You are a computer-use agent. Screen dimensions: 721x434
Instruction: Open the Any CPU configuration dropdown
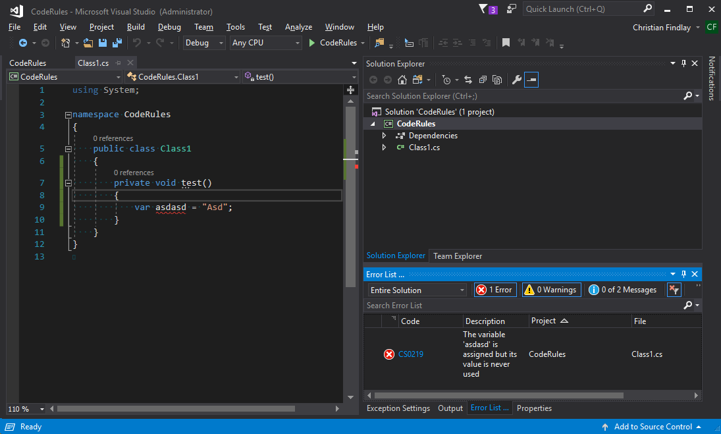[x=265, y=42]
